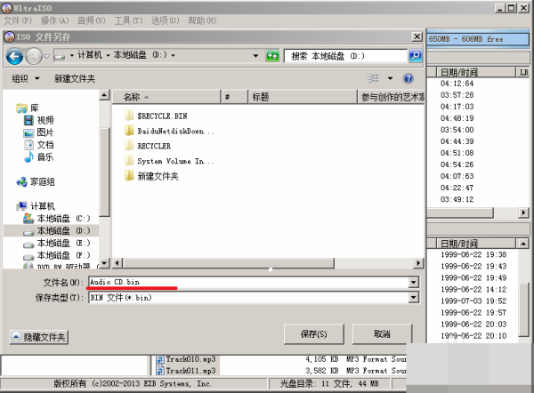
Task: Open UltraISO 文件(F) menu
Action: click(x=18, y=20)
